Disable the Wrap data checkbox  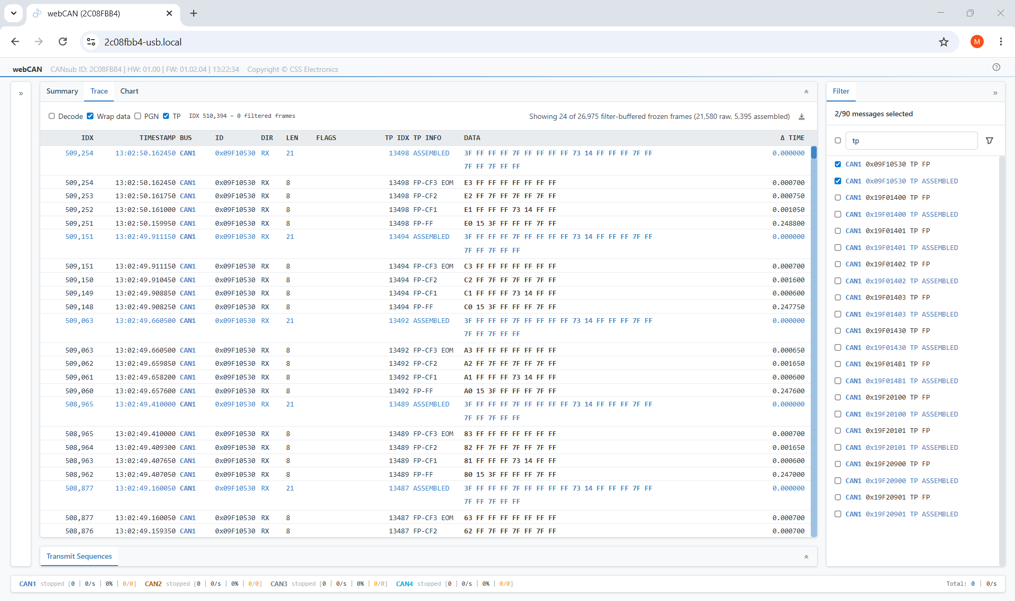tap(90, 116)
